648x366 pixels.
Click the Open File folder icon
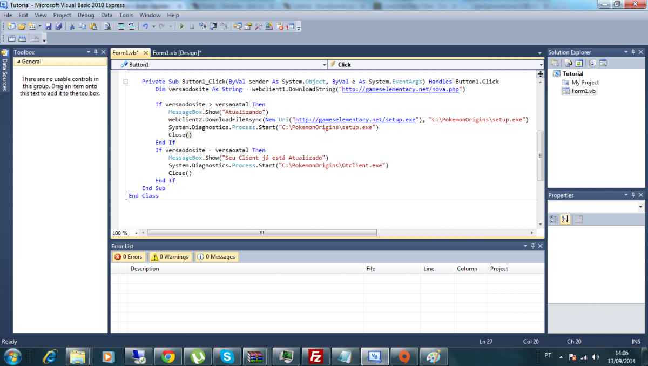(22, 26)
